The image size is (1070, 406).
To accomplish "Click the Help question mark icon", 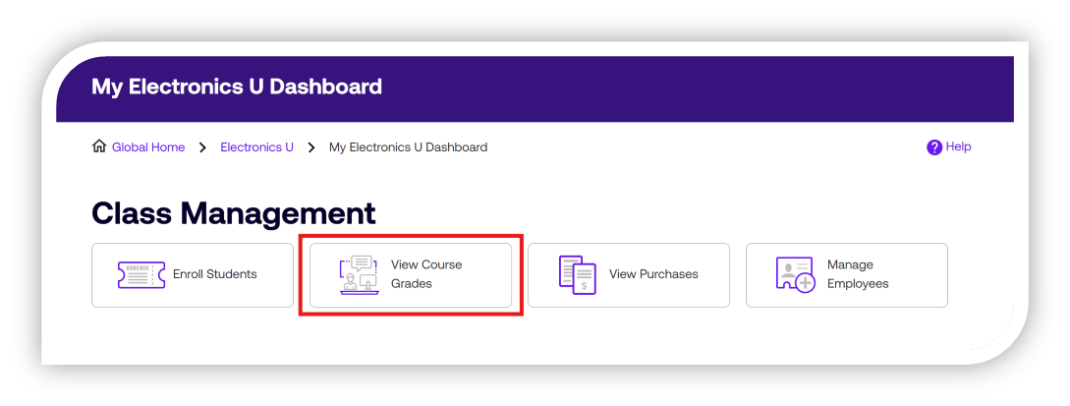I will pos(934,147).
